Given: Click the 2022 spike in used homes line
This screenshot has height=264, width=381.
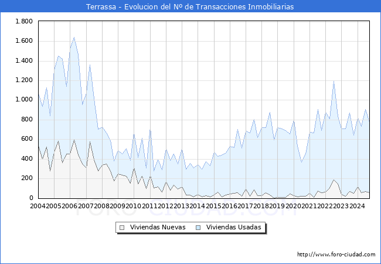Looking at the screenshot, I should click(x=334, y=81).
